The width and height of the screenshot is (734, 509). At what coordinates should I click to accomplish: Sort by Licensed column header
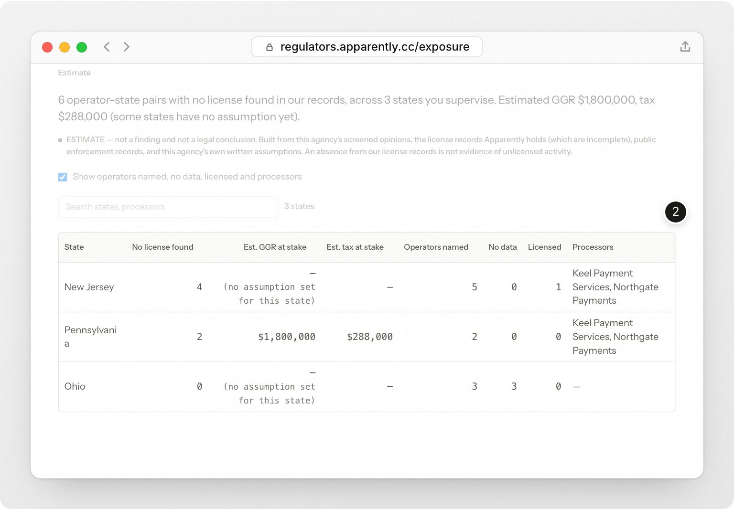coord(544,247)
